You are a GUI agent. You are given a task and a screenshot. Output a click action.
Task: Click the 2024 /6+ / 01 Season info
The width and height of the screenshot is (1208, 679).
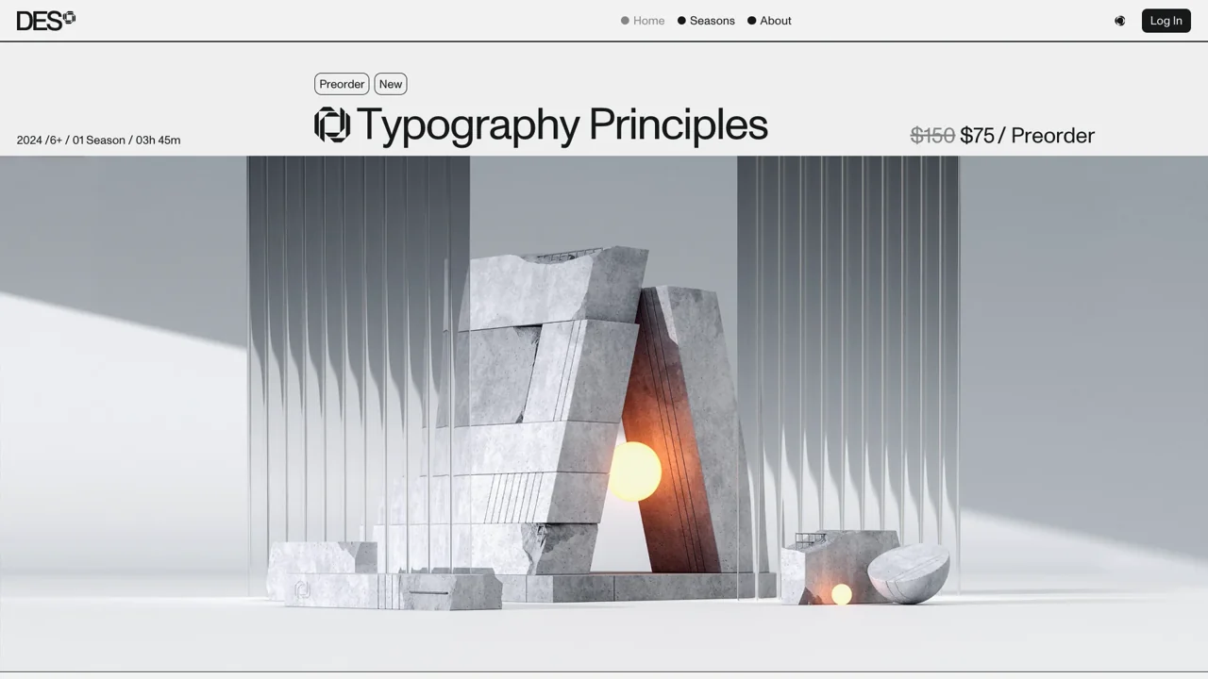click(x=98, y=140)
